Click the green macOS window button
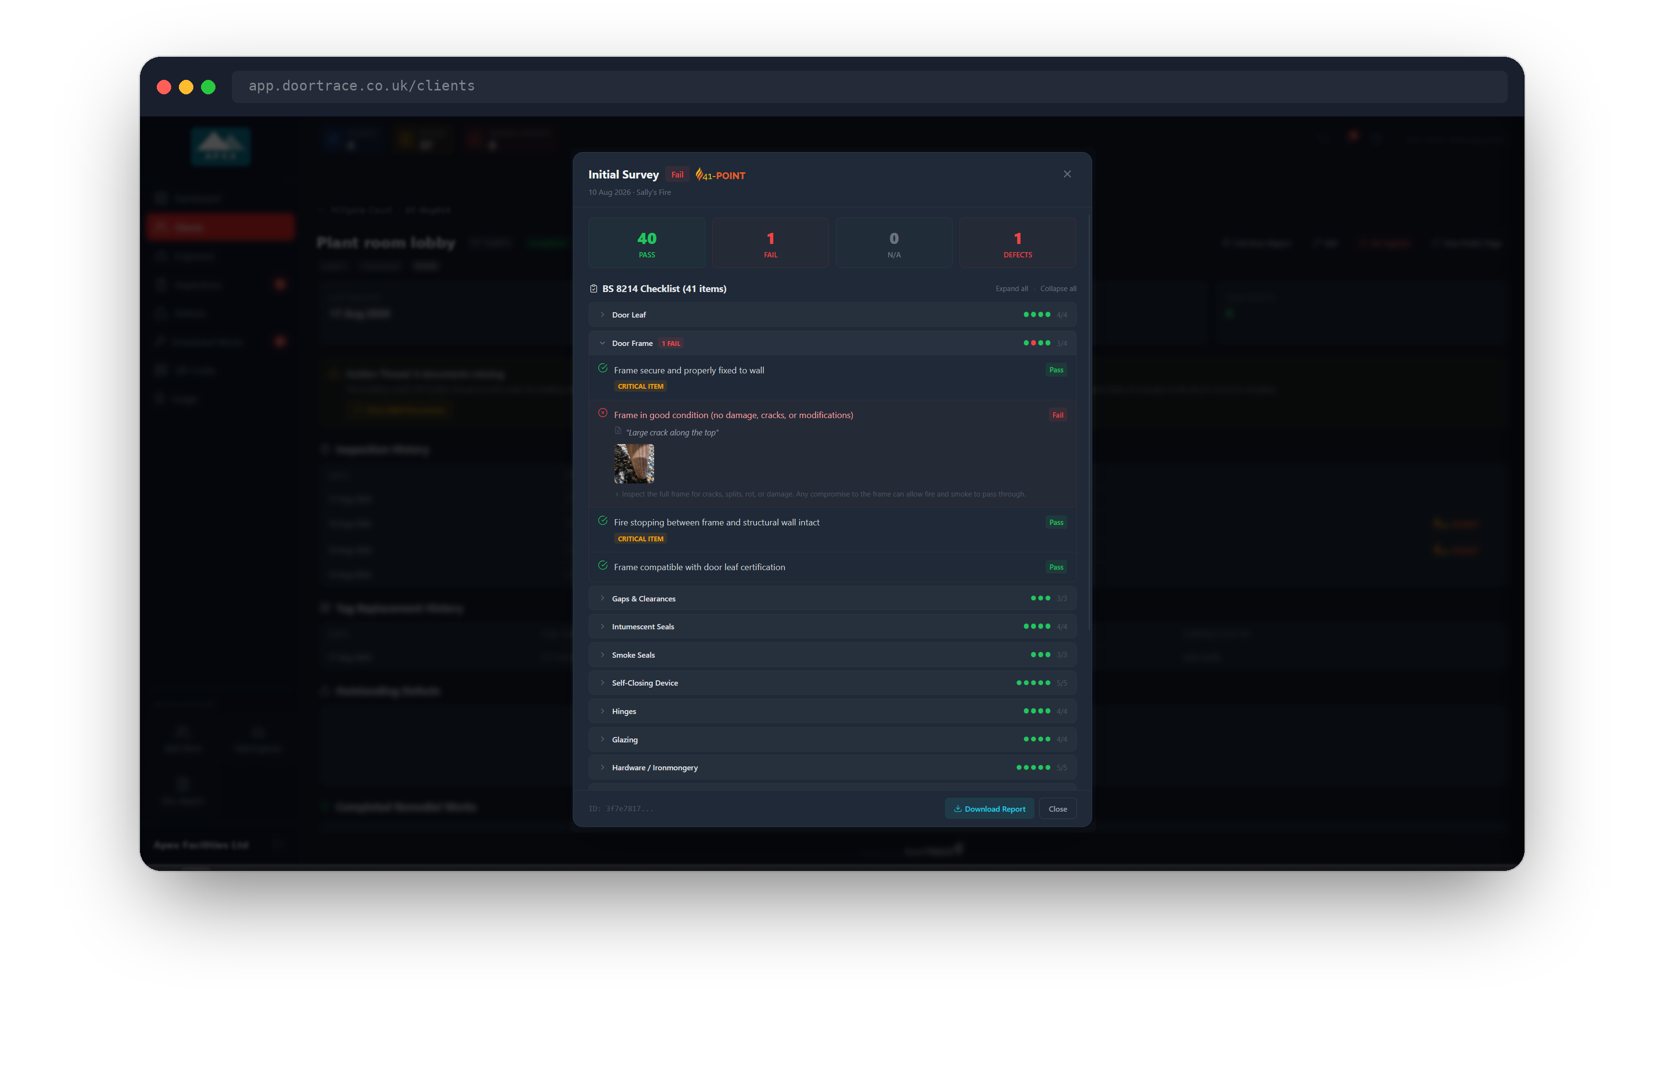 click(x=209, y=87)
